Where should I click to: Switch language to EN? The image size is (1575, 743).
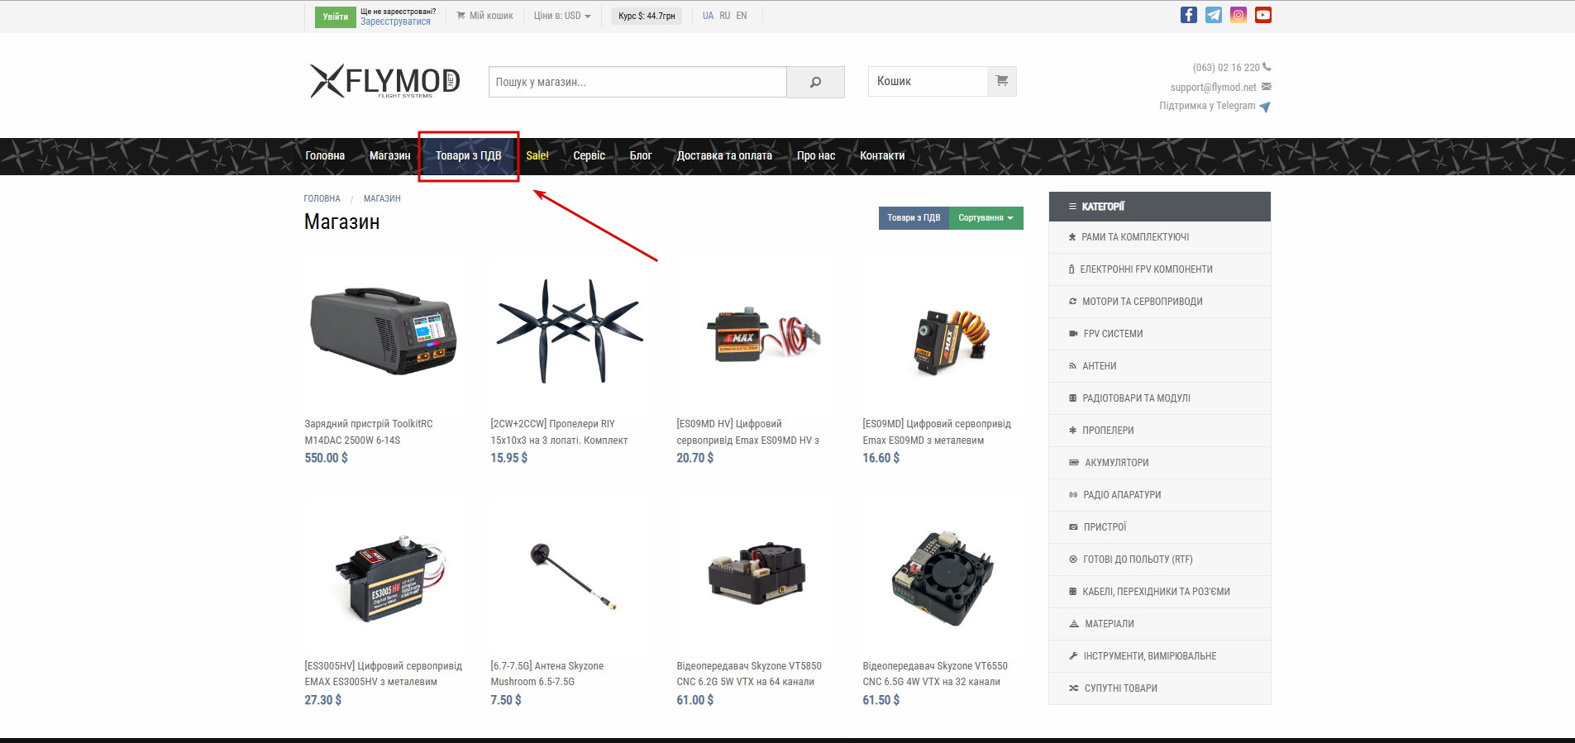(x=741, y=16)
